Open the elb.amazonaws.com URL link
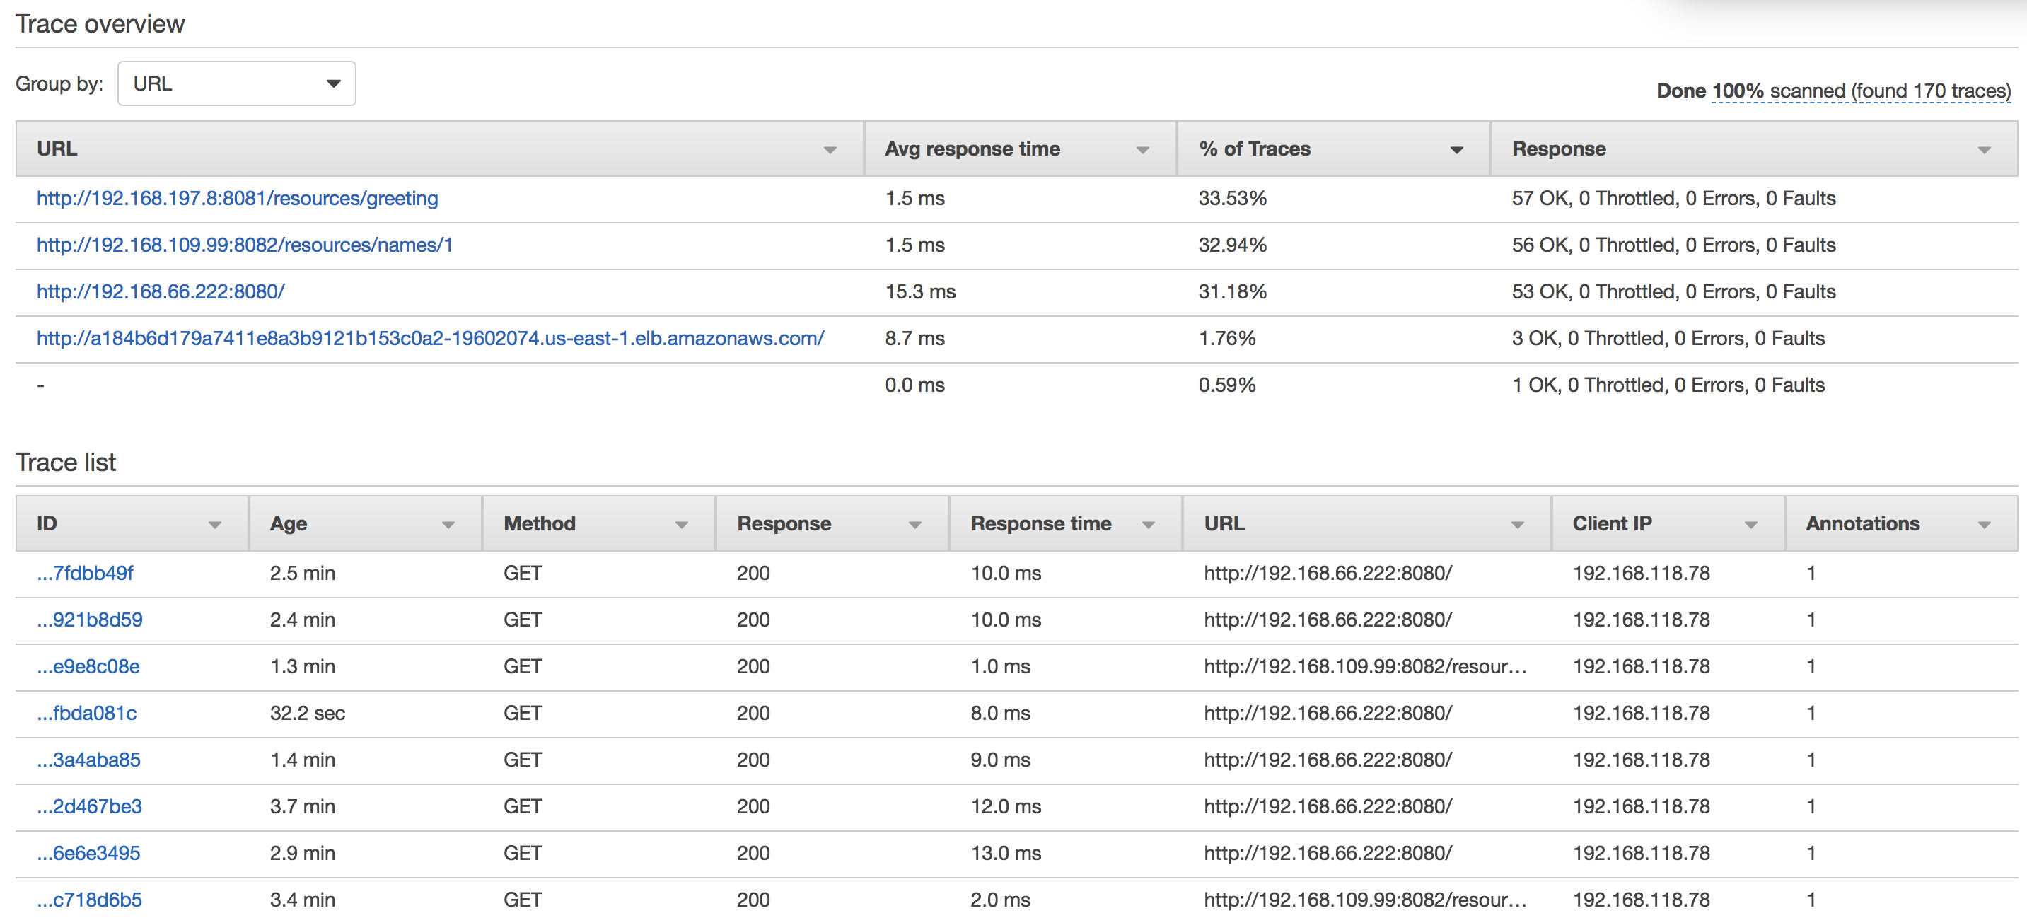2027x918 pixels. tap(431, 338)
